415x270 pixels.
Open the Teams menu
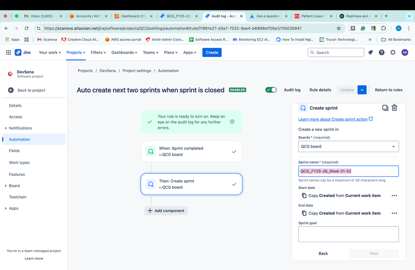tap(151, 52)
